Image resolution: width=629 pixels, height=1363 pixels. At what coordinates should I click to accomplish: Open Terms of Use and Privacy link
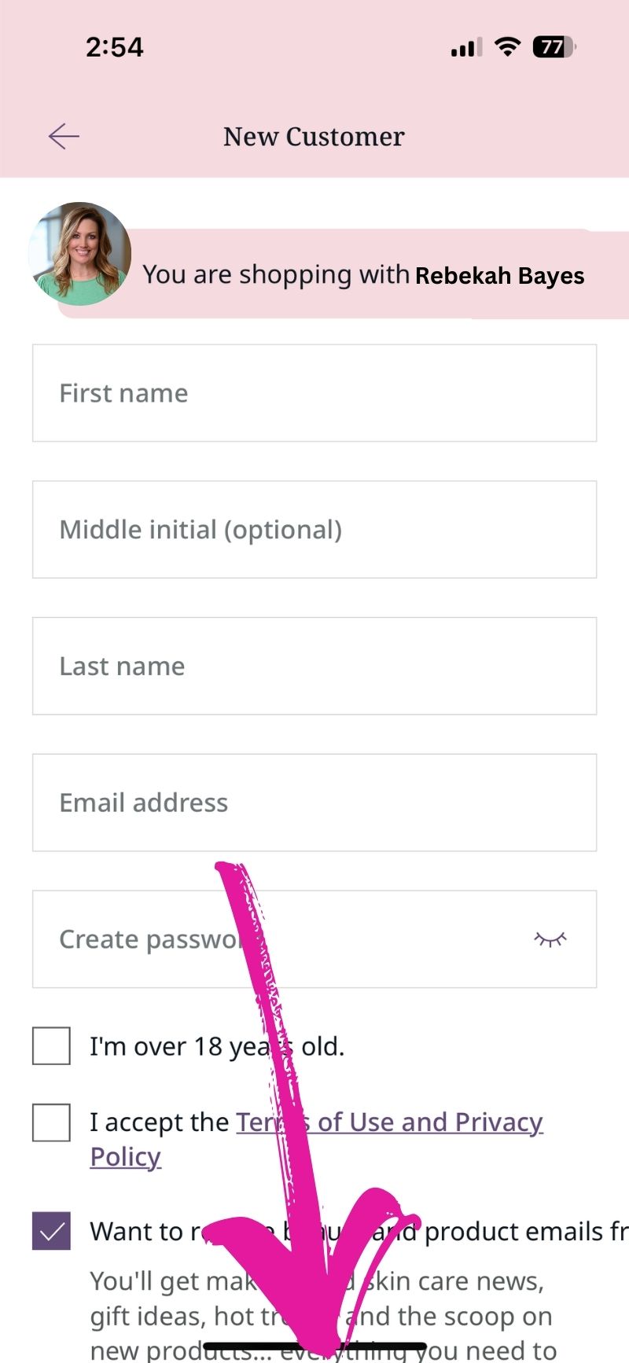316,1139
